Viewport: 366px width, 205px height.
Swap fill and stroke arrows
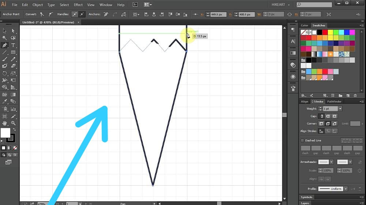click(14, 129)
